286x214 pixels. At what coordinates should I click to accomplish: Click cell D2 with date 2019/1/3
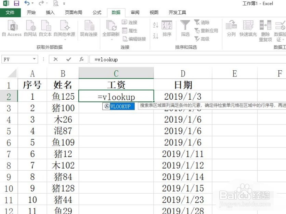[x=183, y=96]
